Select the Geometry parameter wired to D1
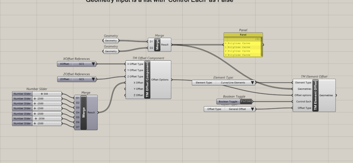This screenshot has height=163, width=353. click(111, 41)
